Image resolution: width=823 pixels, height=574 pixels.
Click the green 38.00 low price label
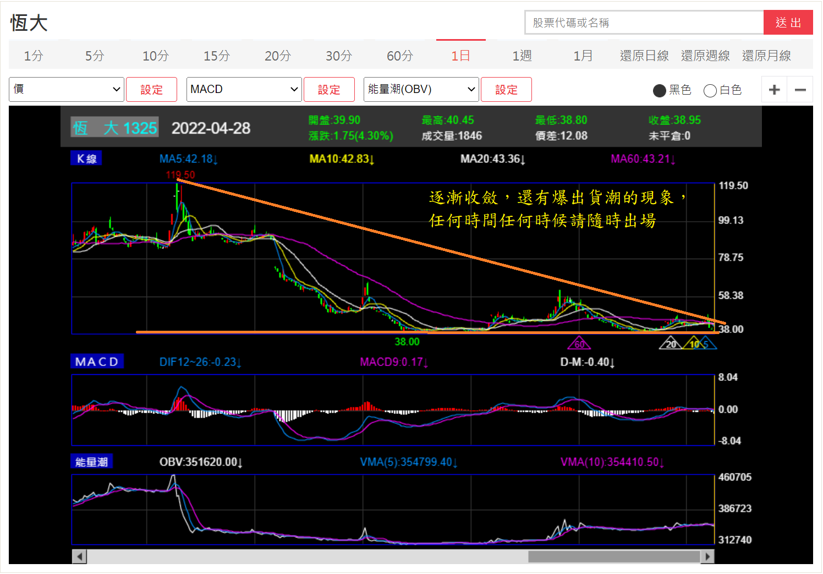(407, 342)
